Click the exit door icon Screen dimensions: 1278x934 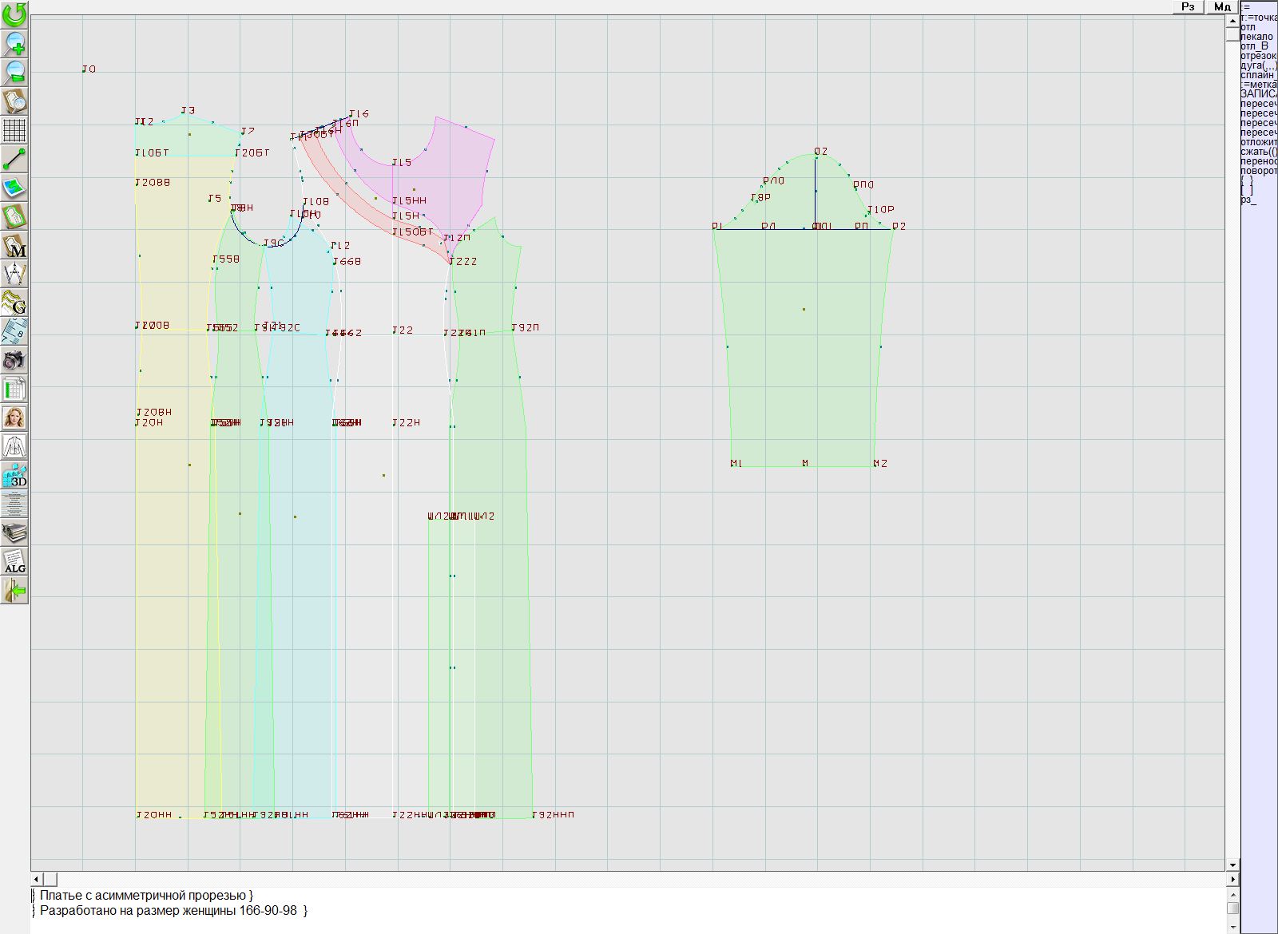[x=14, y=591]
